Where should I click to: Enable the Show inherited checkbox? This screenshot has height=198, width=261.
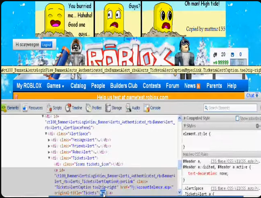click(238, 118)
